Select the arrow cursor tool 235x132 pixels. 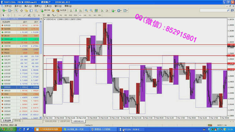pos(3,15)
